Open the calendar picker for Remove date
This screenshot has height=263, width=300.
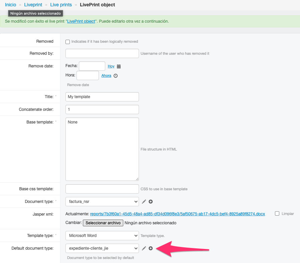click(119, 66)
